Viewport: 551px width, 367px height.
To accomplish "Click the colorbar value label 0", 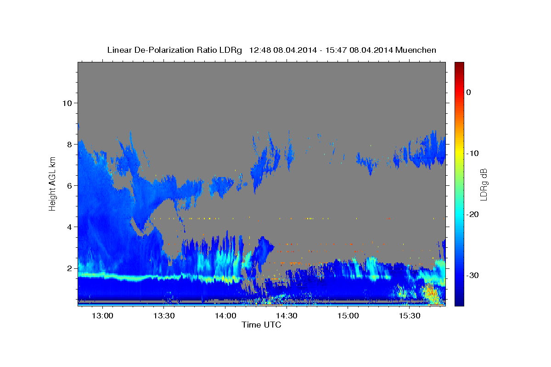I will coord(469,92).
